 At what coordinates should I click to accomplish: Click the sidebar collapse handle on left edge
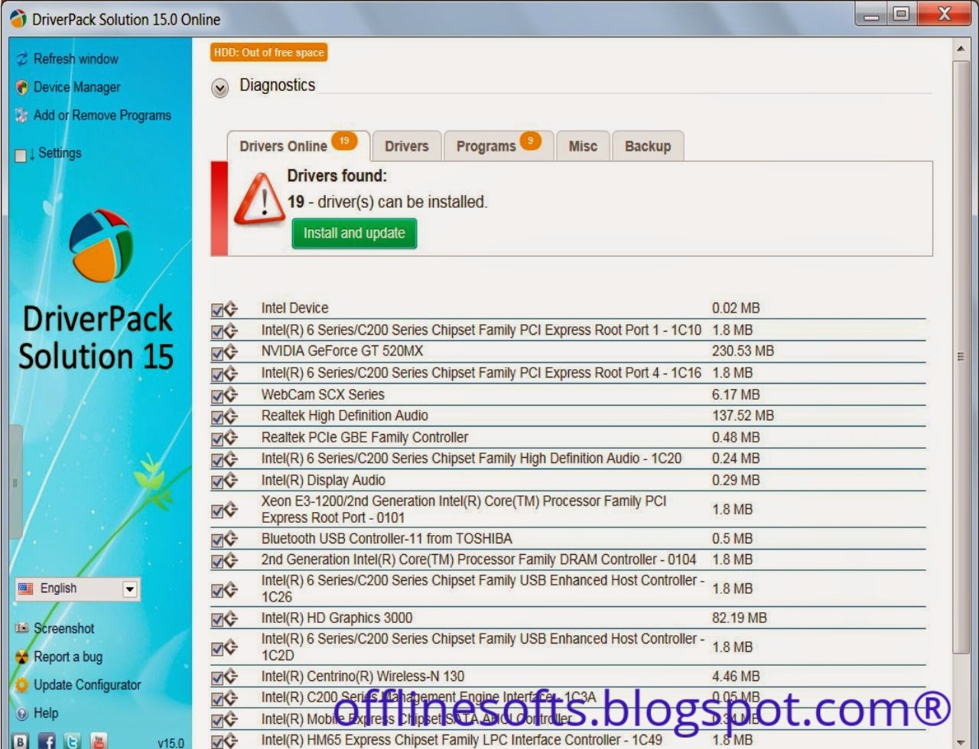pos(15,482)
